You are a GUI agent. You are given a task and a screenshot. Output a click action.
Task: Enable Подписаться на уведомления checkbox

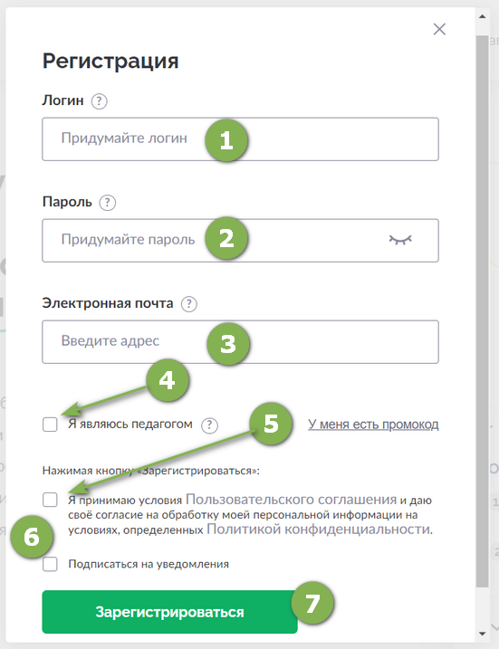click(50, 564)
